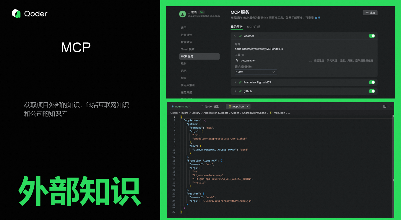Click line number 13 in the gutter
Image resolution: width=401 pixels, height=220 pixels.
[x=174, y=160]
